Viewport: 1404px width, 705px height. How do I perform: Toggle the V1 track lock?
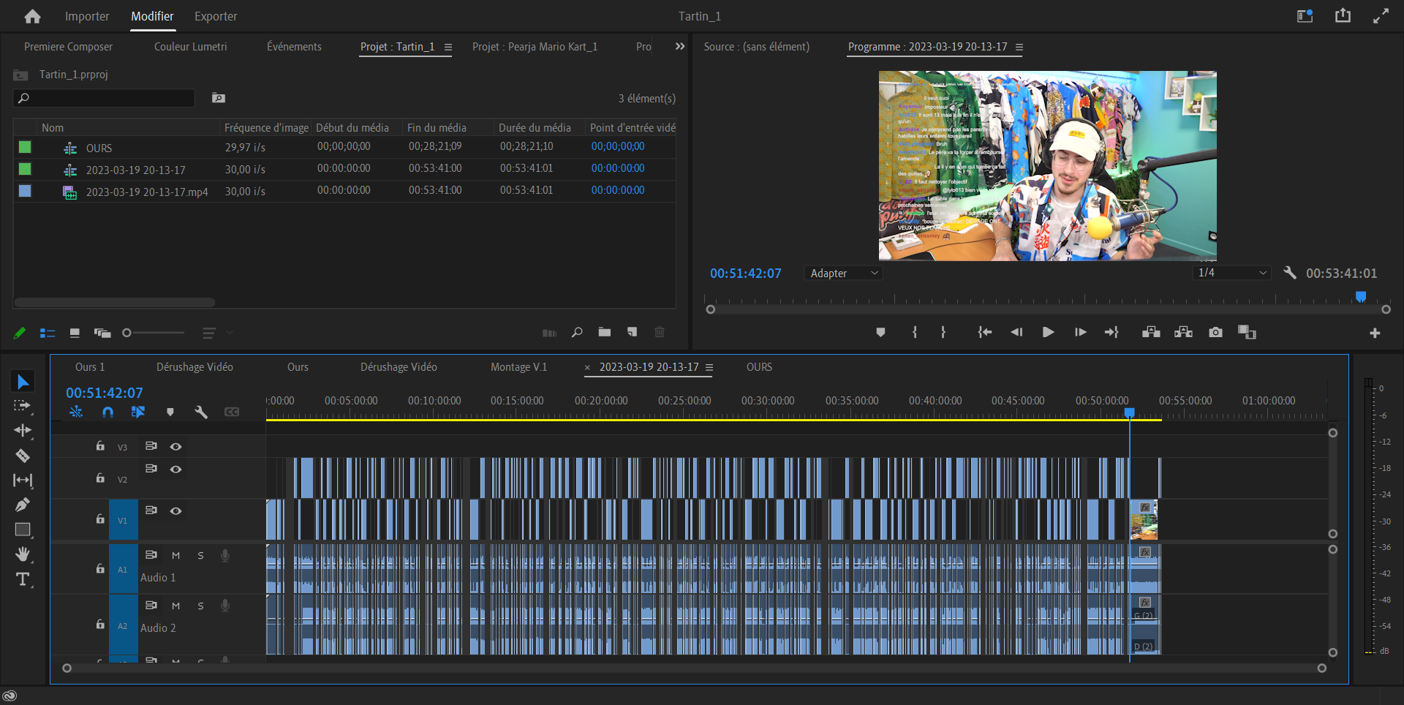[100, 519]
